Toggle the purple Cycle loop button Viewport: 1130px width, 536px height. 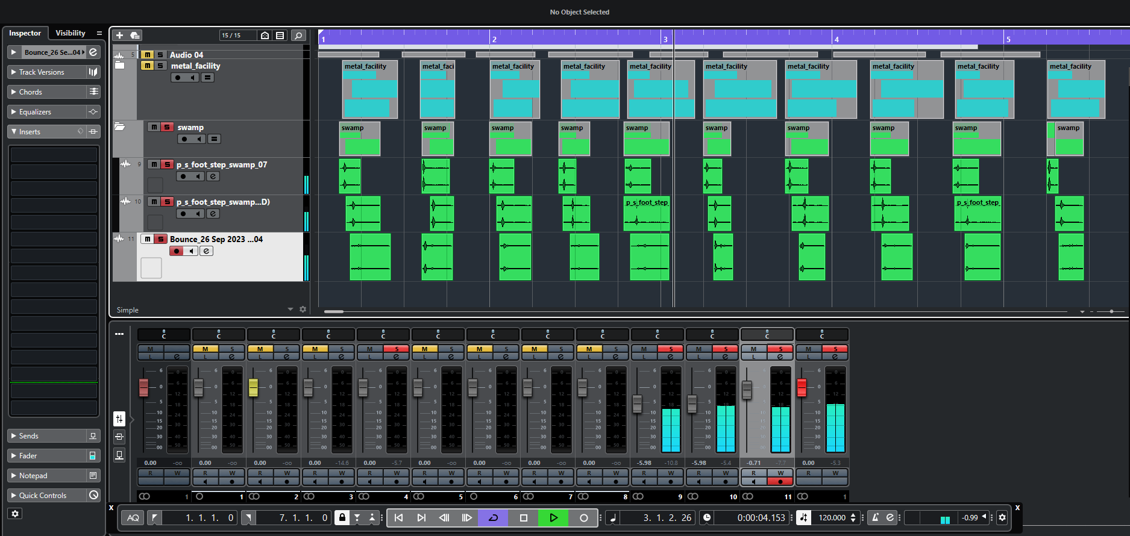tap(493, 518)
